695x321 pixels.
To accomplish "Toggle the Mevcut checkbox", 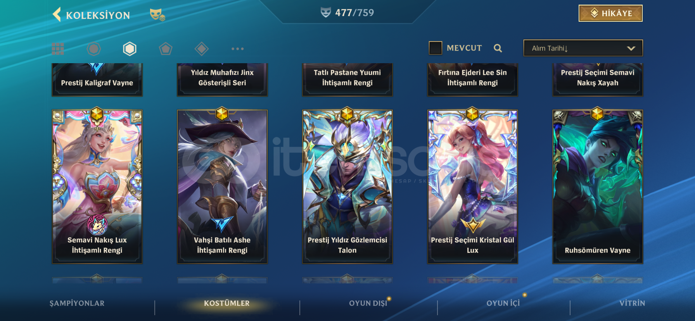I will [x=435, y=48].
